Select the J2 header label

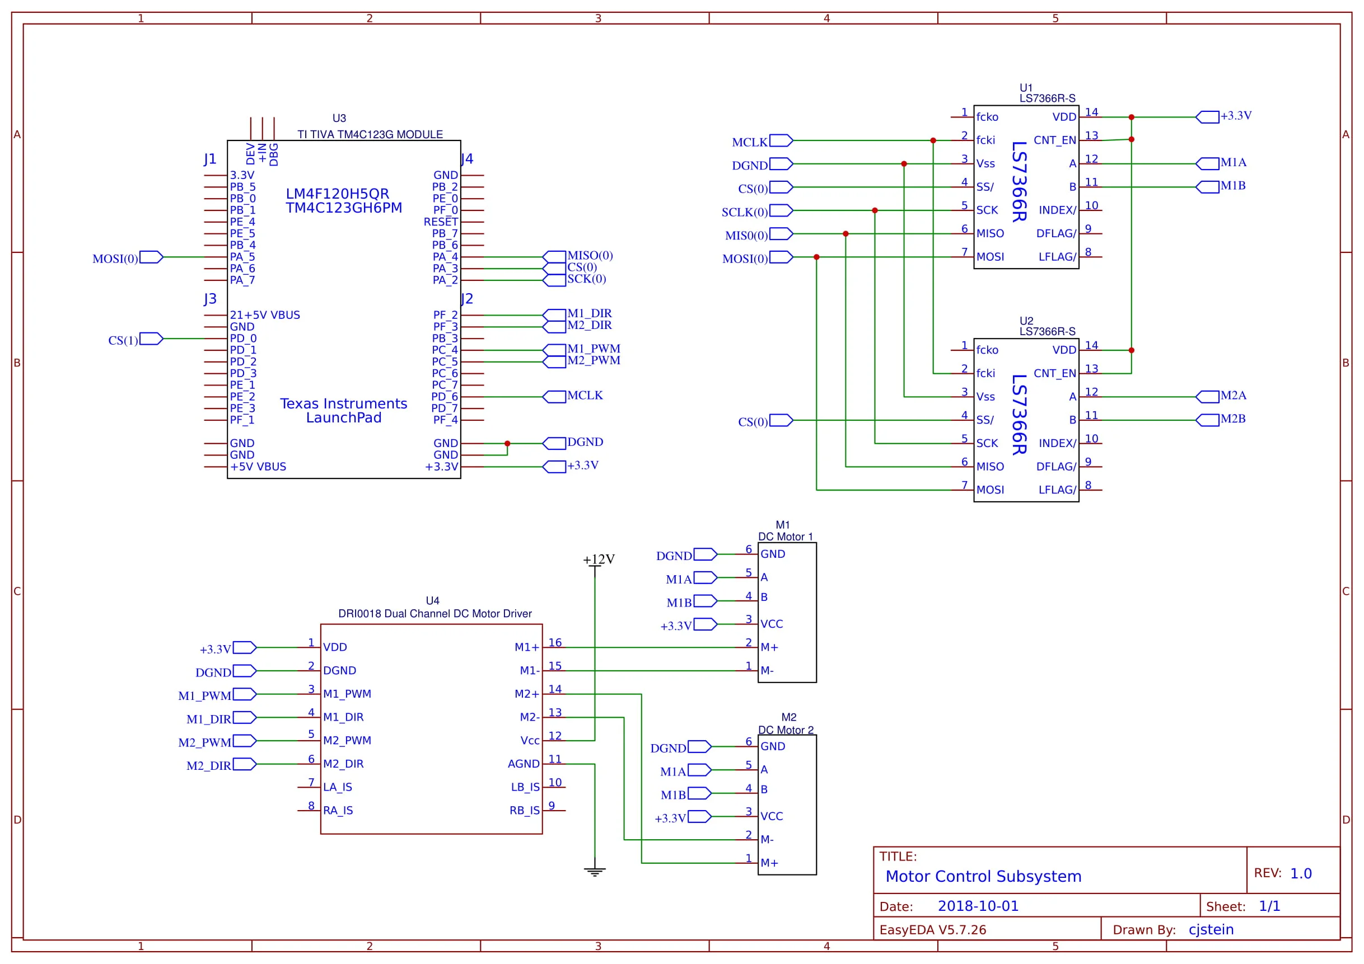[468, 299]
